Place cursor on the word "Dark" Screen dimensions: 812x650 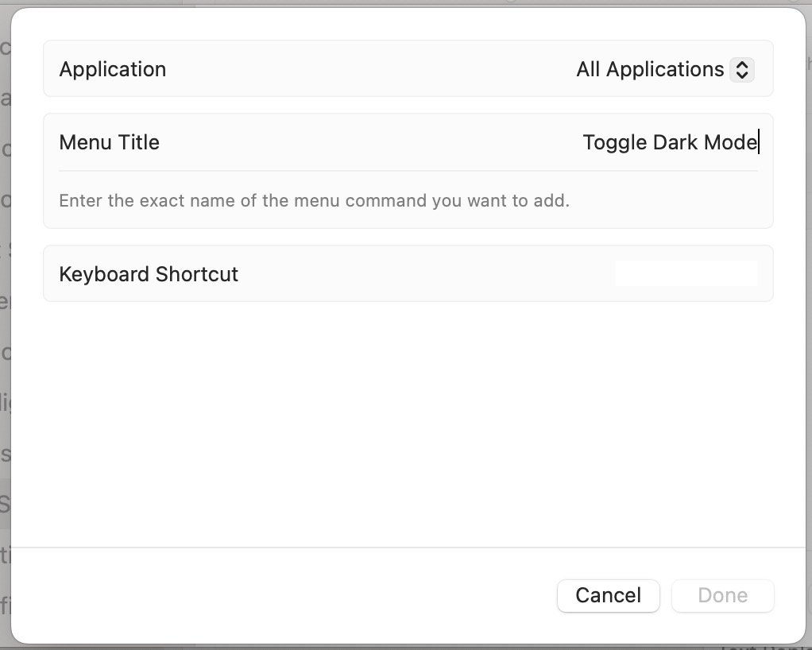point(675,143)
